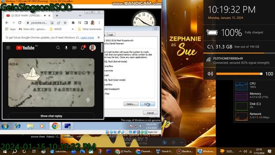Open Windows Media Player on Win7 taskbar
This screenshot has width=275, height=155.
(x=42, y=126)
